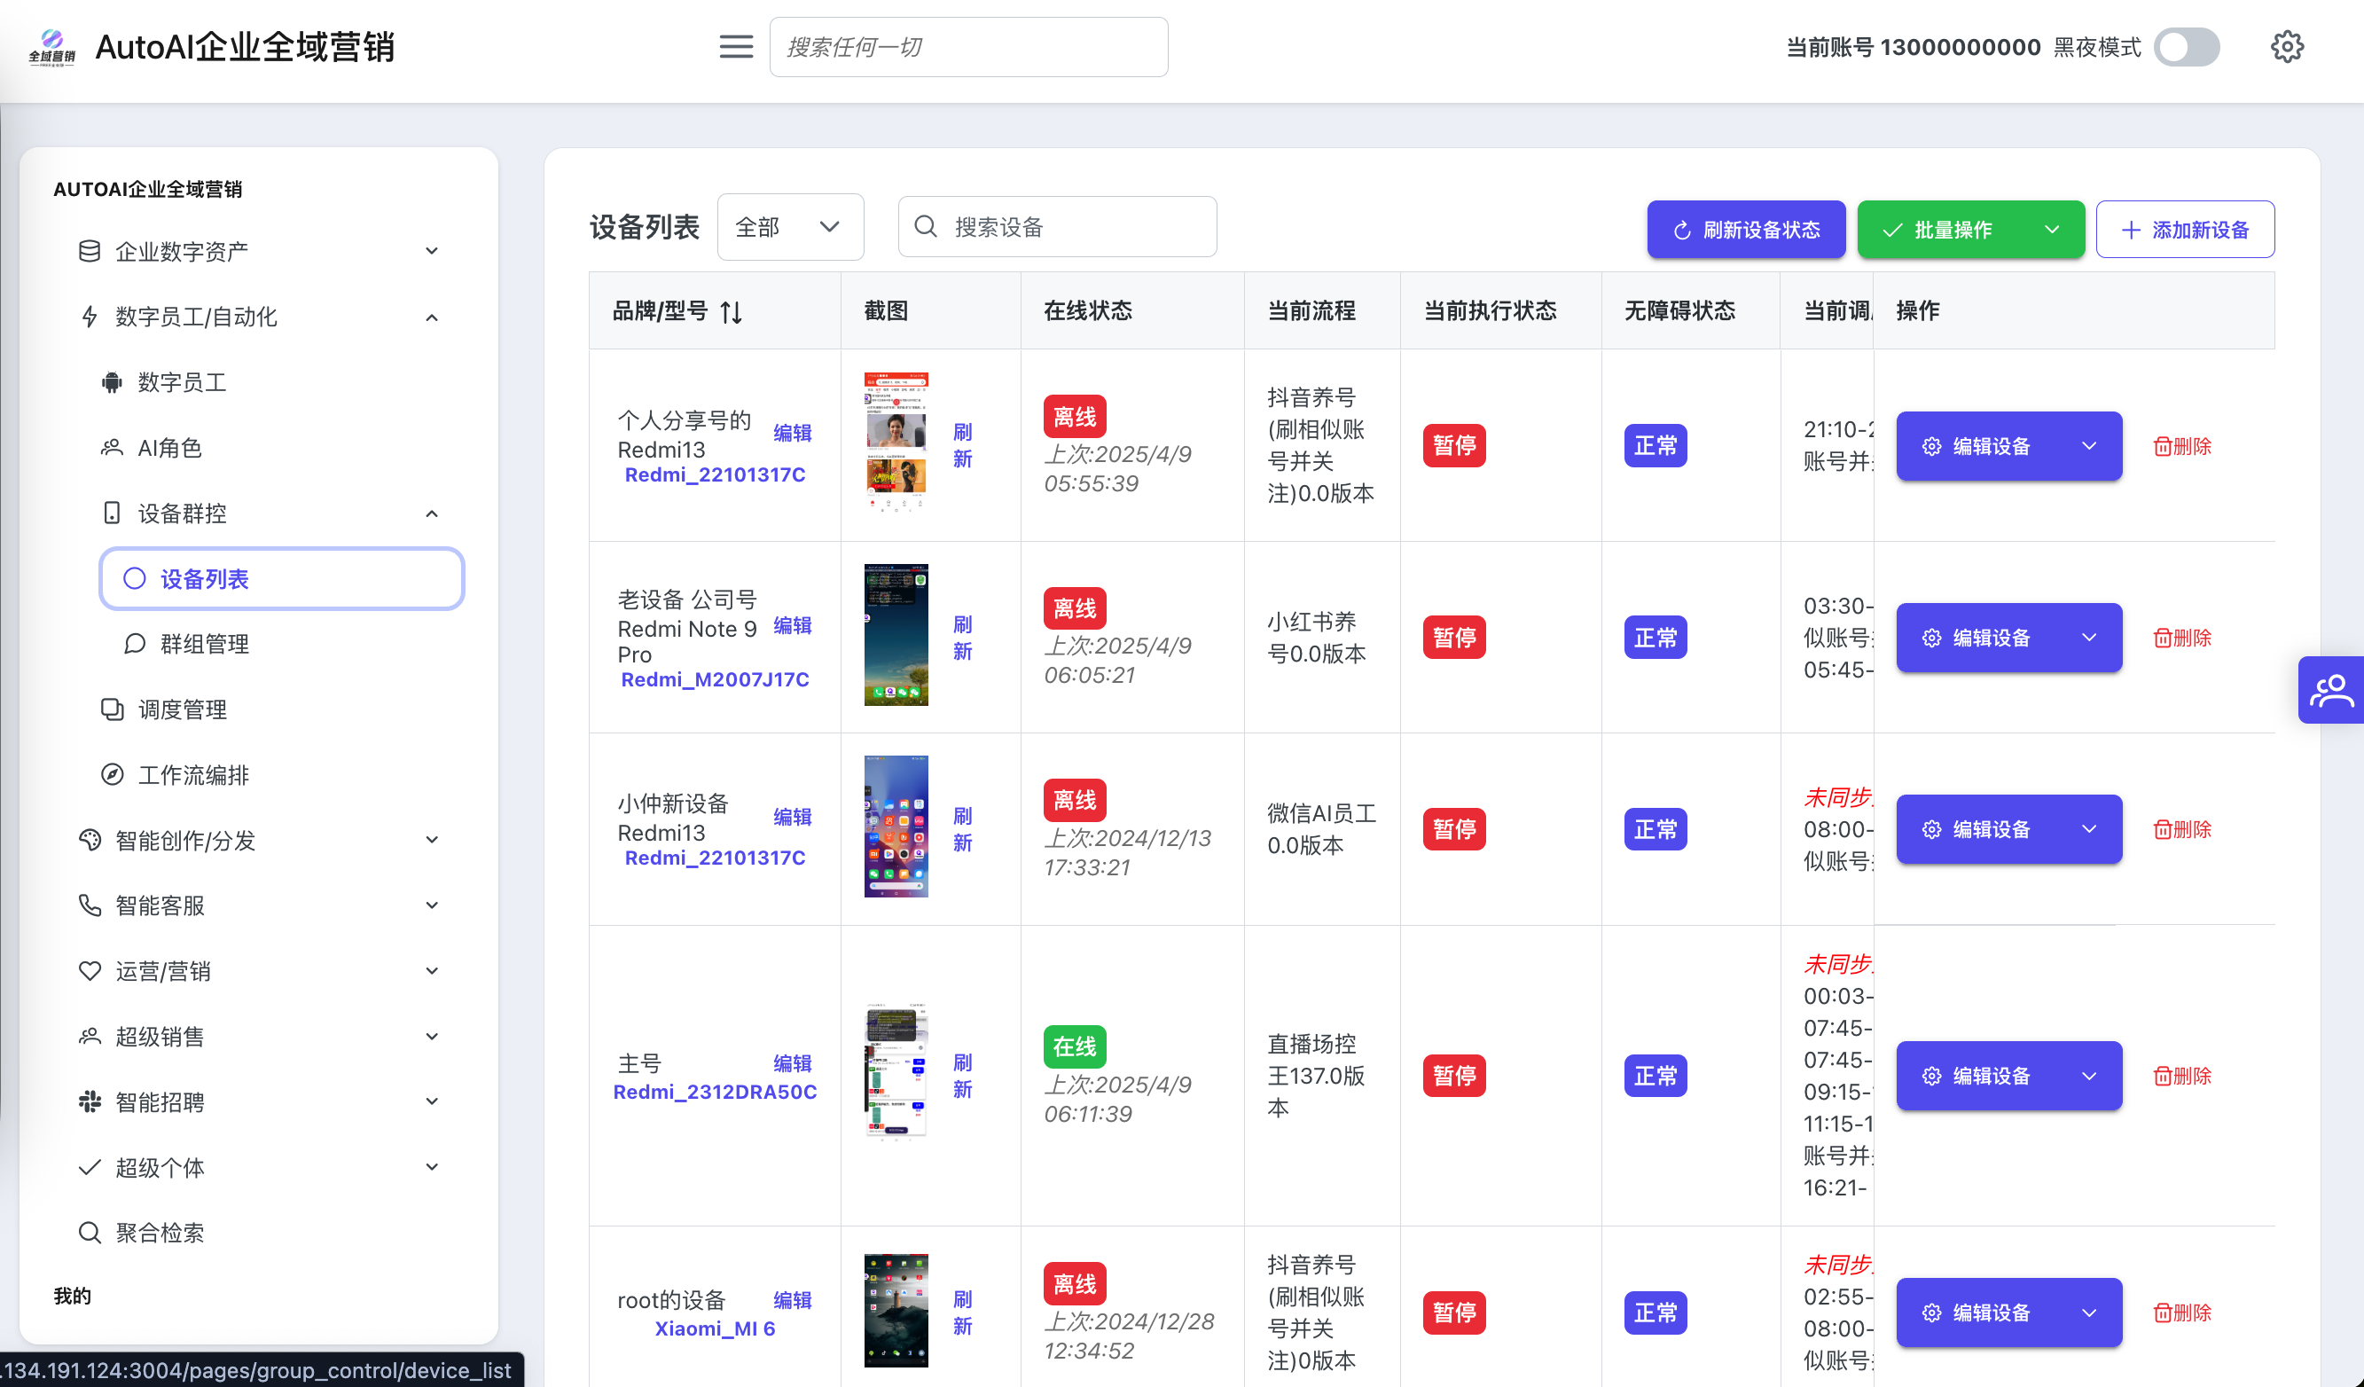Click the Redmi_M2007J17C model link
The image size is (2364, 1387).
tap(715, 679)
